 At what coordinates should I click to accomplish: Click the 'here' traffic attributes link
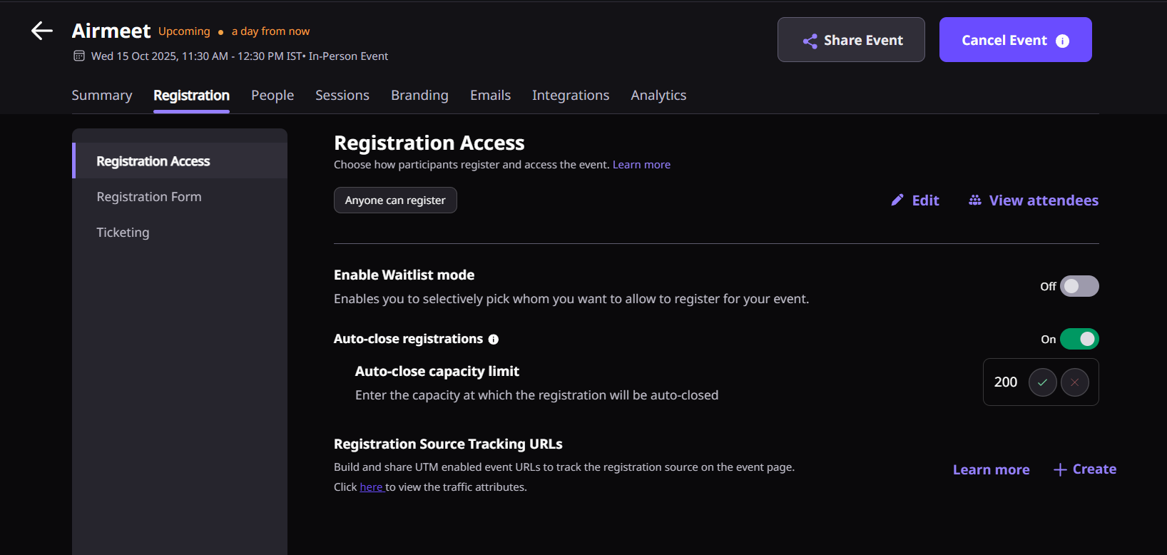tap(371, 487)
